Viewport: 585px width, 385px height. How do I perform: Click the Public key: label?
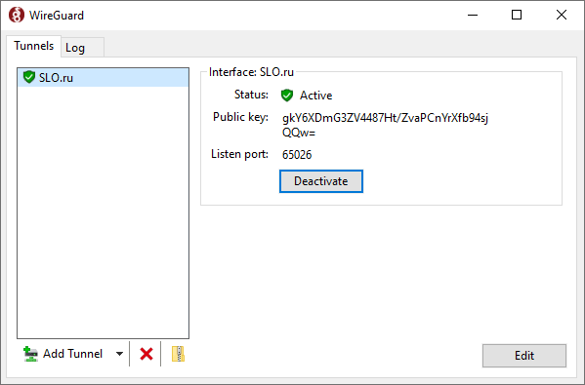point(240,117)
